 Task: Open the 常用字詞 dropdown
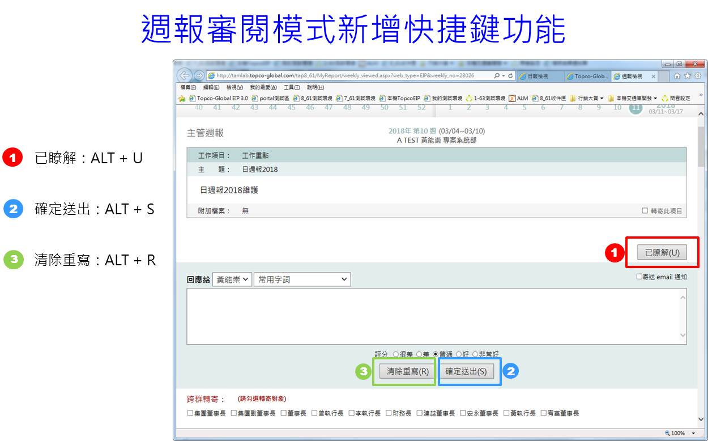tap(302, 279)
